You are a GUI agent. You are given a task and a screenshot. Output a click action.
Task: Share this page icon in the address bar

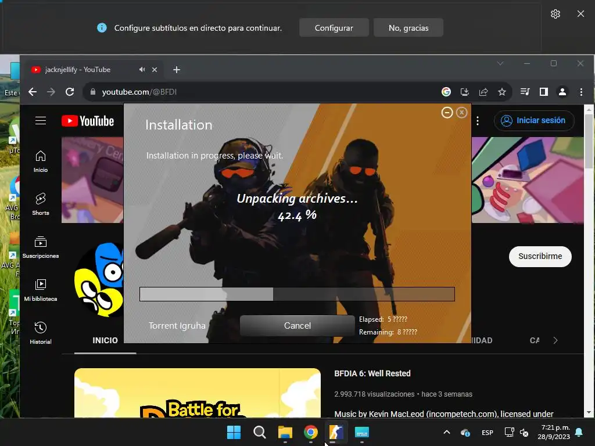(483, 92)
